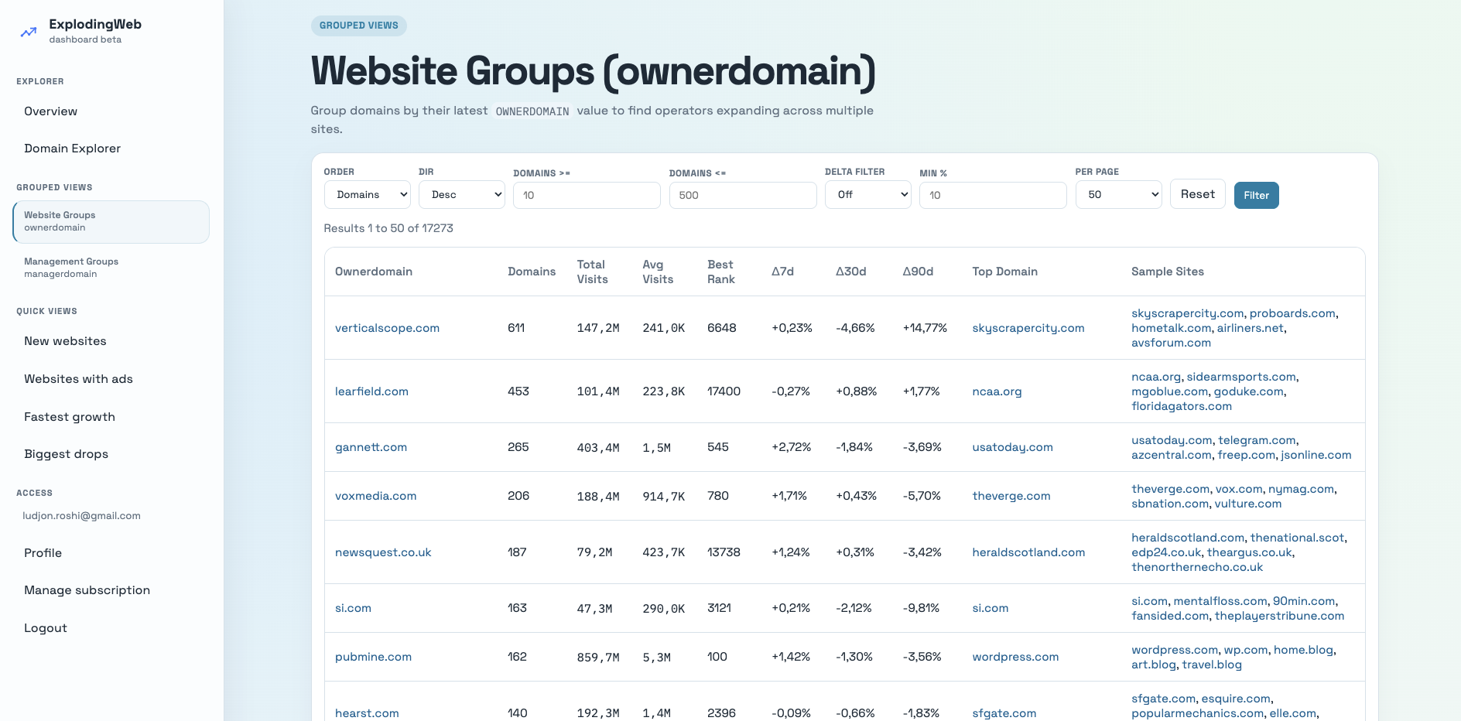This screenshot has width=1461, height=721.
Task: Open the telegram.com sample site
Action: tap(1257, 440)
